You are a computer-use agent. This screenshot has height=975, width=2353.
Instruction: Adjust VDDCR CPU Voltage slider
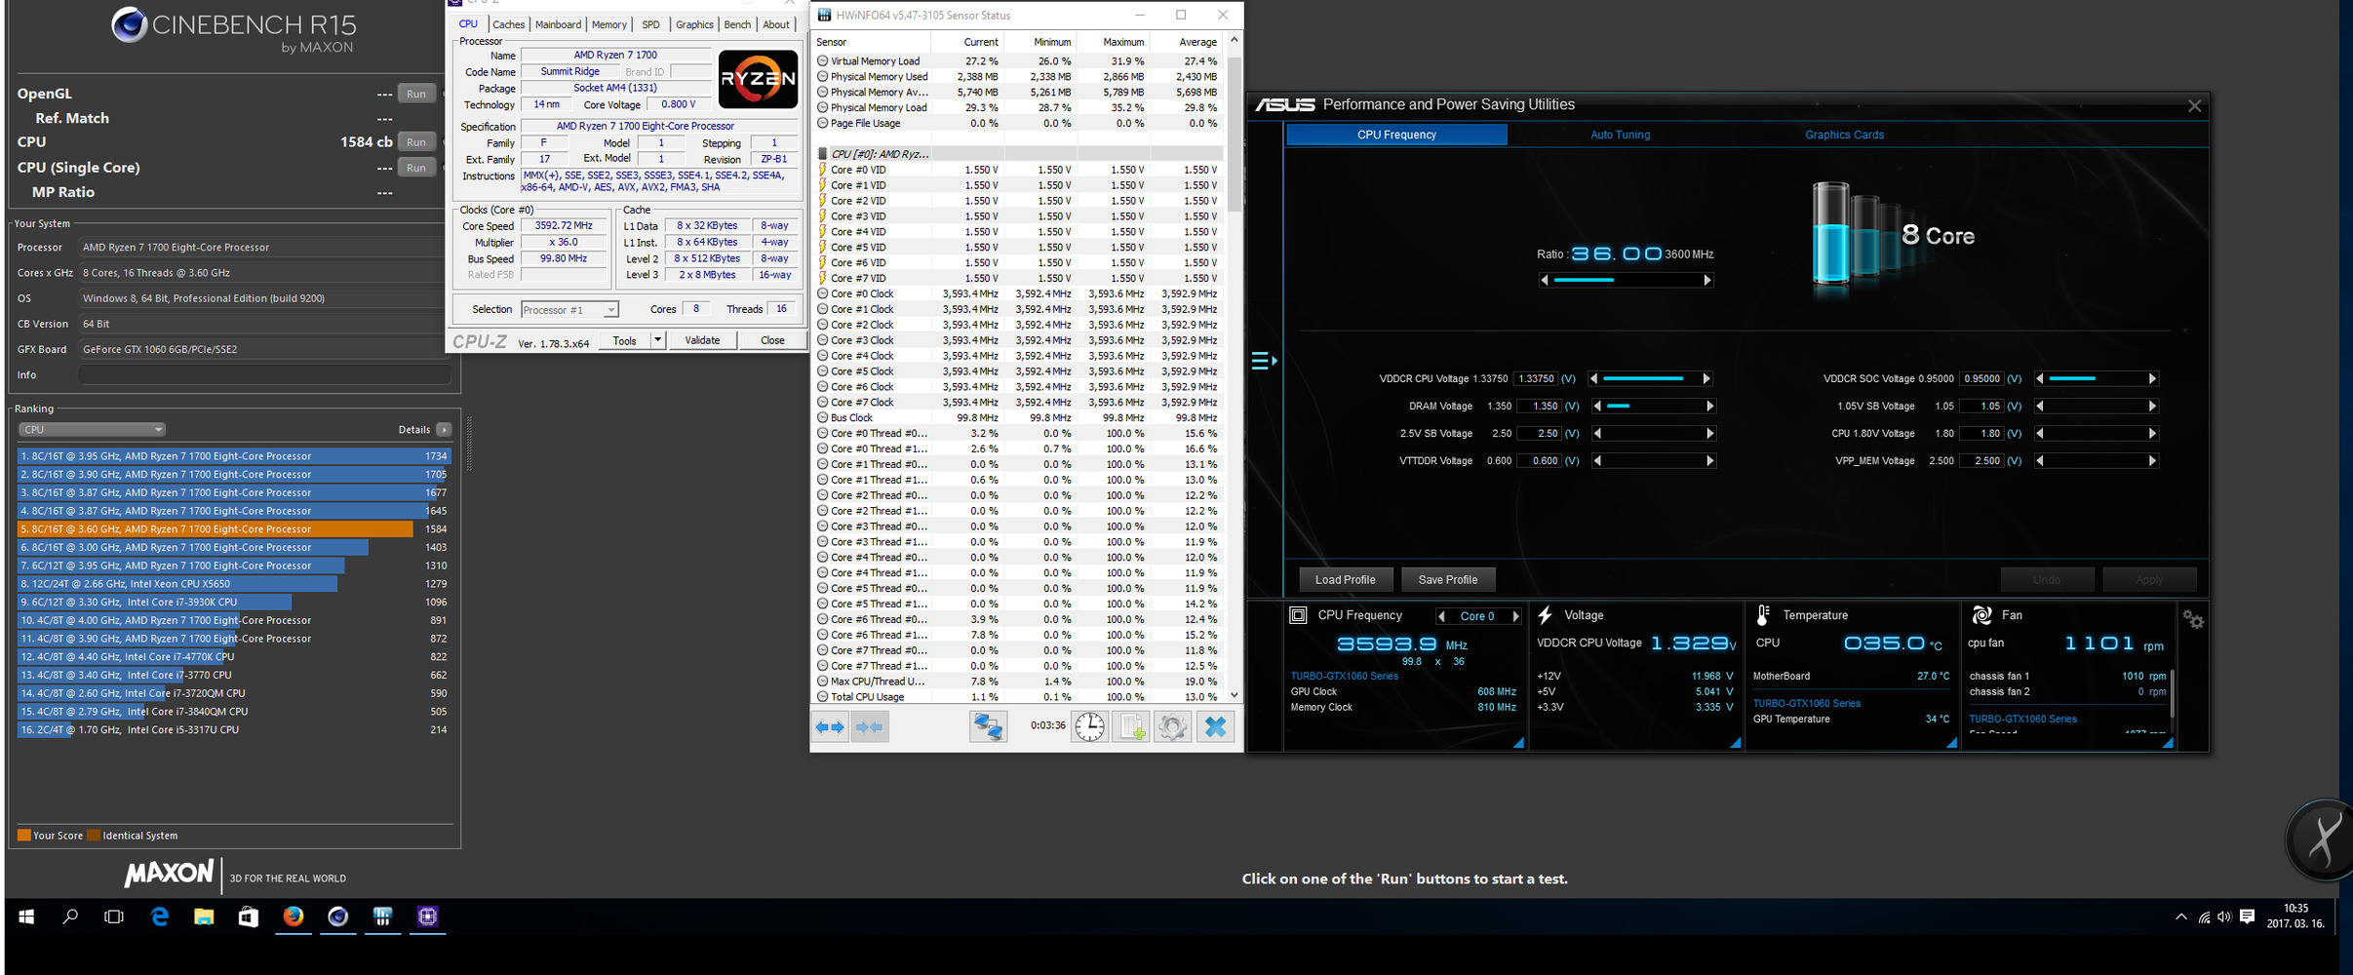tap(1649, 378)
